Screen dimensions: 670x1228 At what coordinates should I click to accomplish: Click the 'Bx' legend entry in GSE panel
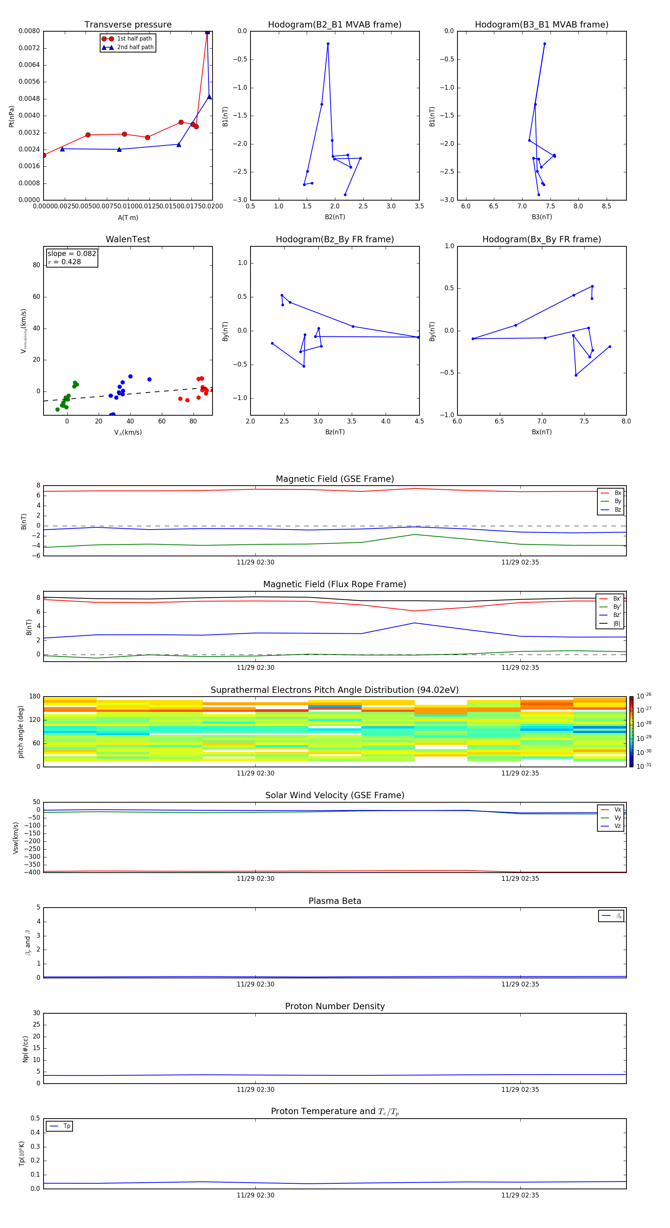click(x=611, y=493)
